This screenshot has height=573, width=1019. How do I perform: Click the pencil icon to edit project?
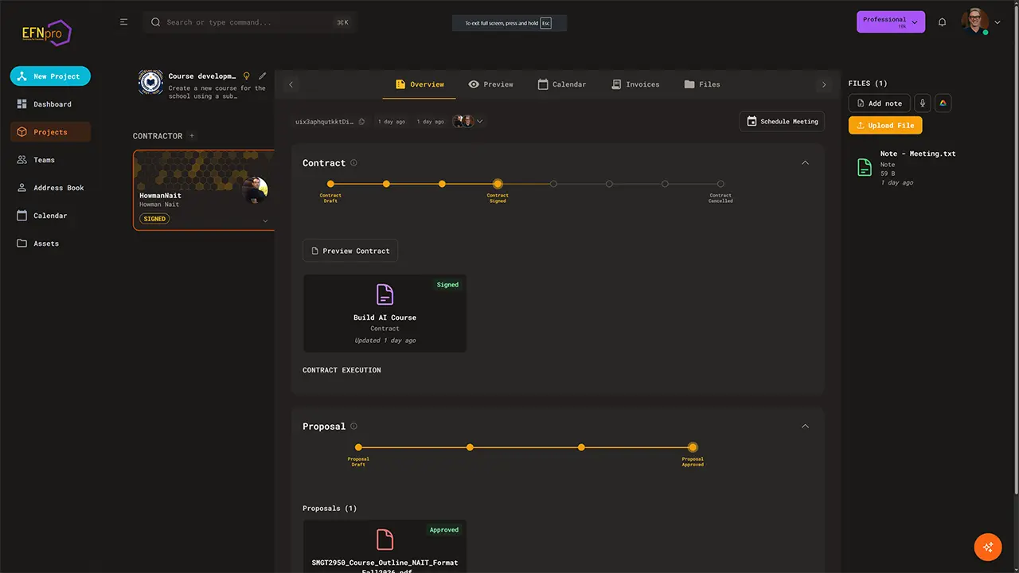[x=263, y=76]
